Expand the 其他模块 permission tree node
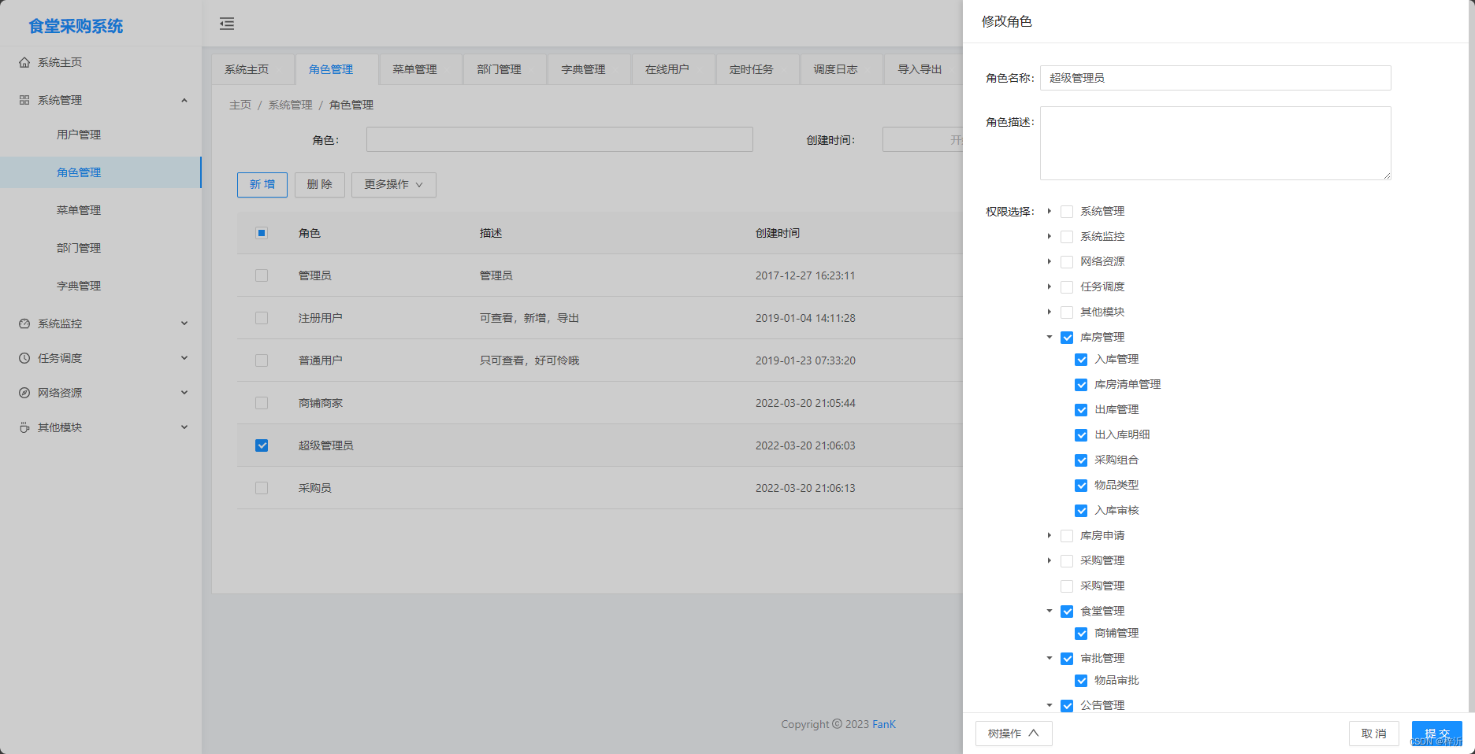1475x754 pixels. coord(1050,312)
